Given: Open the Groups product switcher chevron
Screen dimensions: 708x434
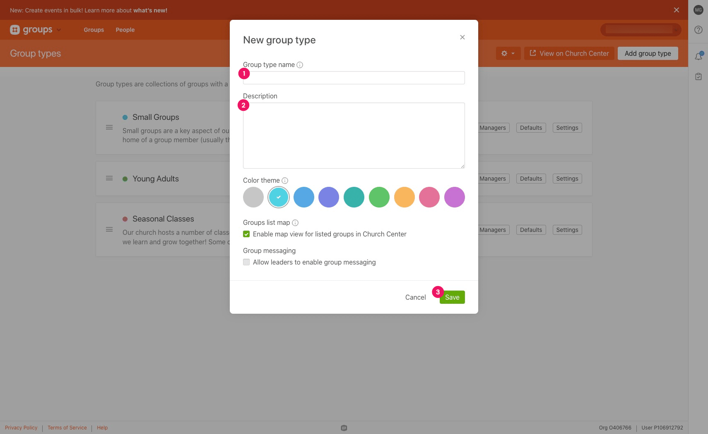Looking at the screenshot, I should [x=59, y=30].
